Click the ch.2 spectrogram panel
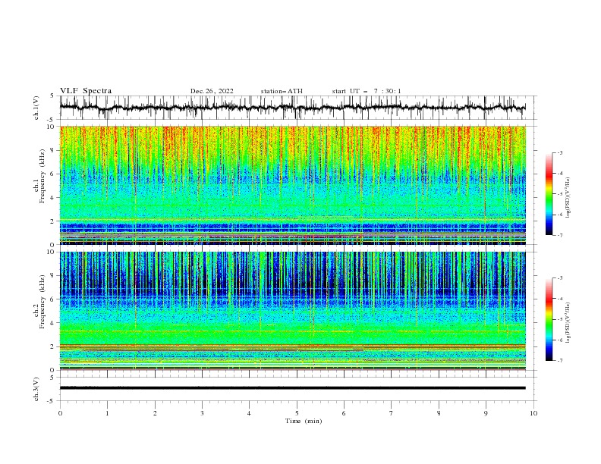The height and width of the screenshot is (464, 601). [x=293, y=311]
